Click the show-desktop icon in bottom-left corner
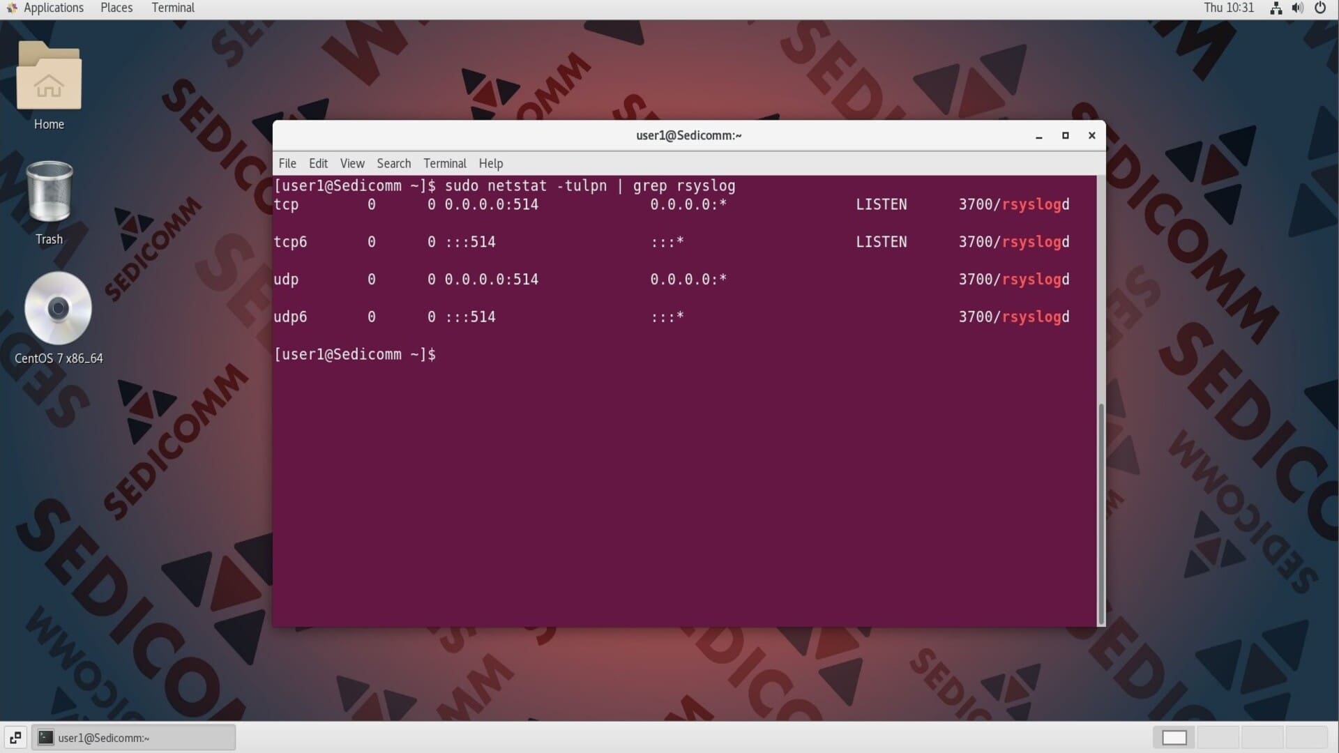1339x753 pixels. (x=15, y=738)
